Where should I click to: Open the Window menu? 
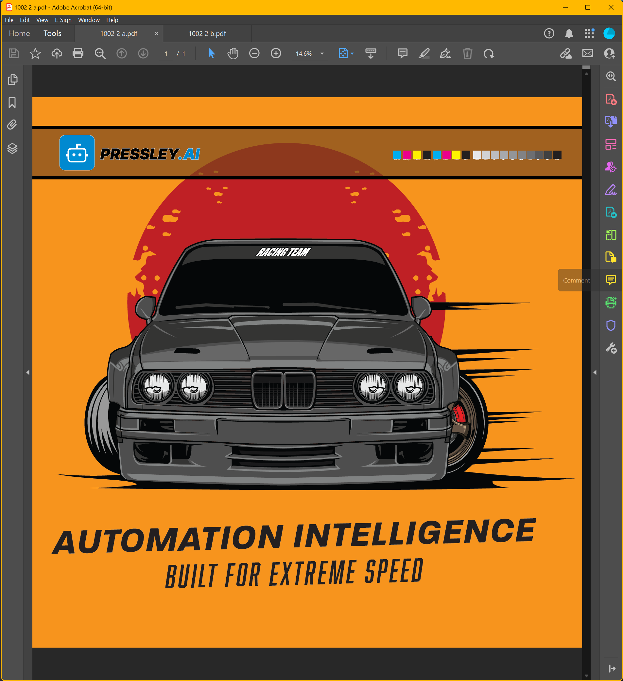89,20
